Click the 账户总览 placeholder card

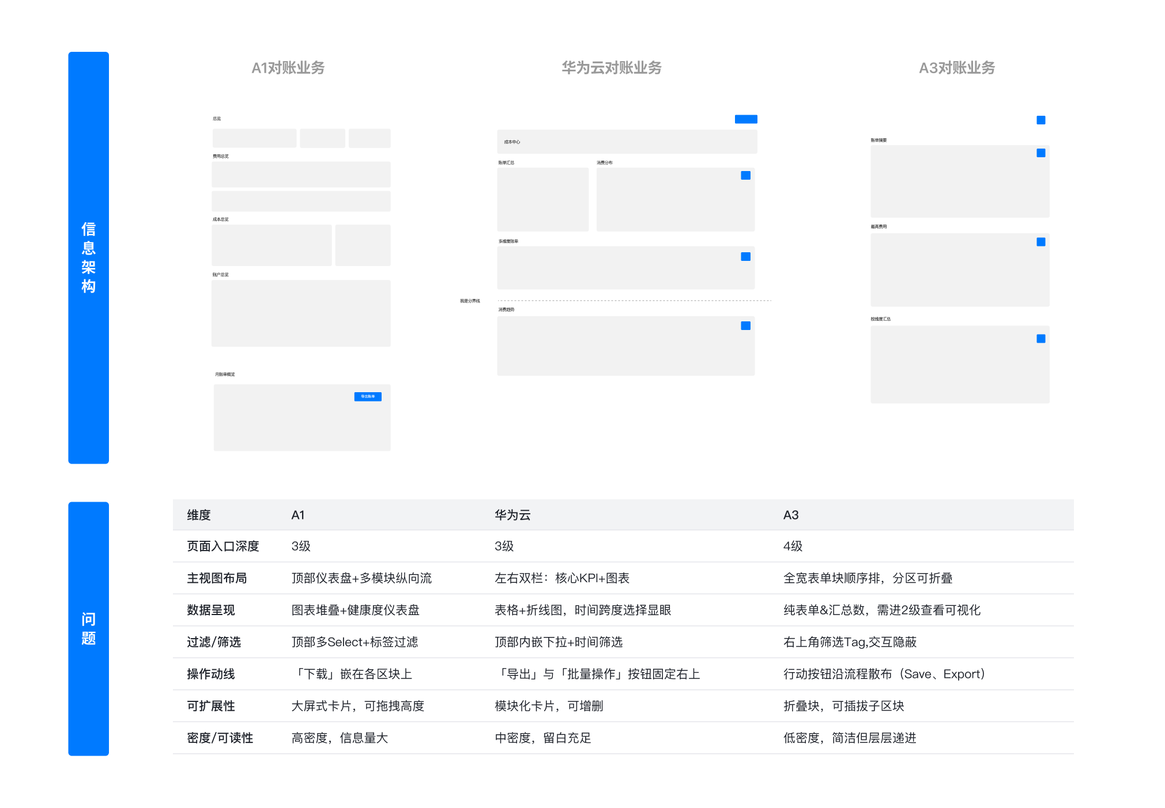tap(301, 313)
